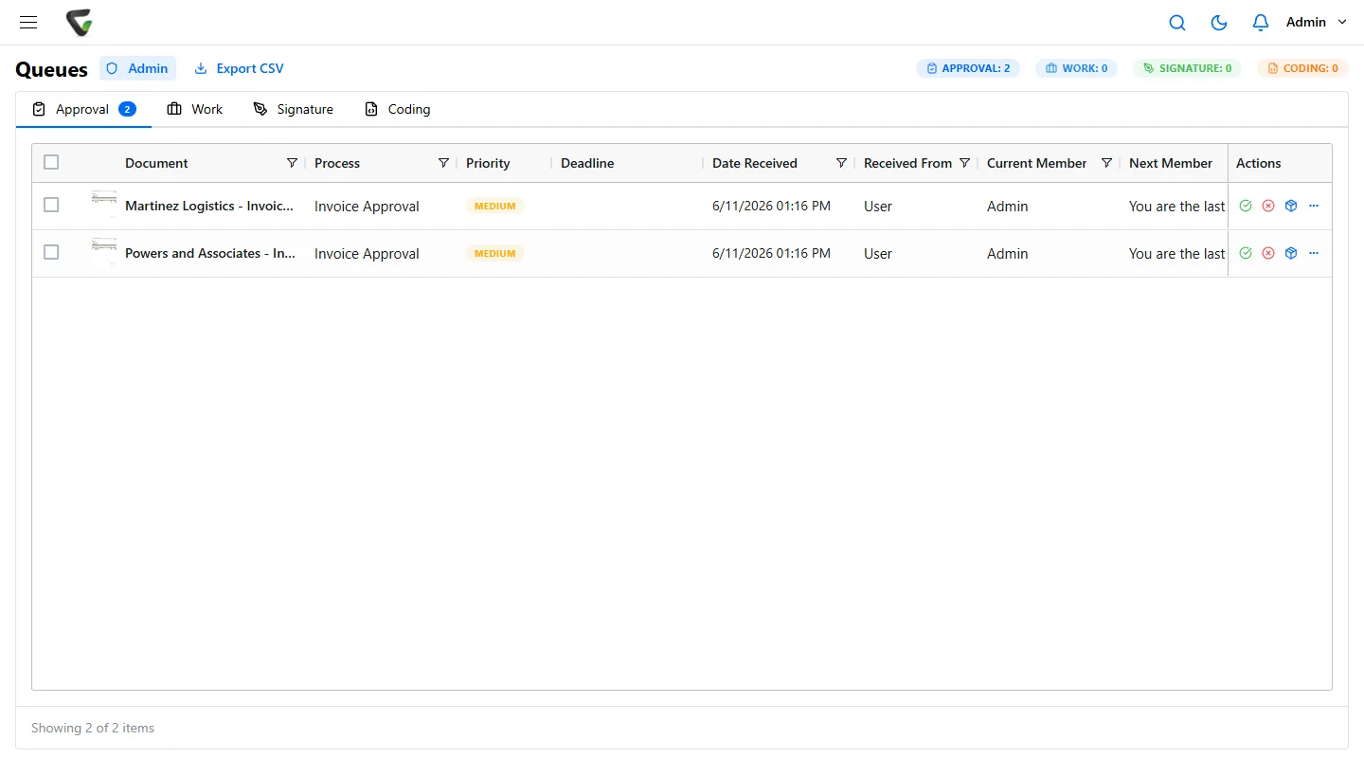Viewport: 1364px width, 758px height.
Task: Toggle dark mode moon icon
Action: coord(1219,23)
